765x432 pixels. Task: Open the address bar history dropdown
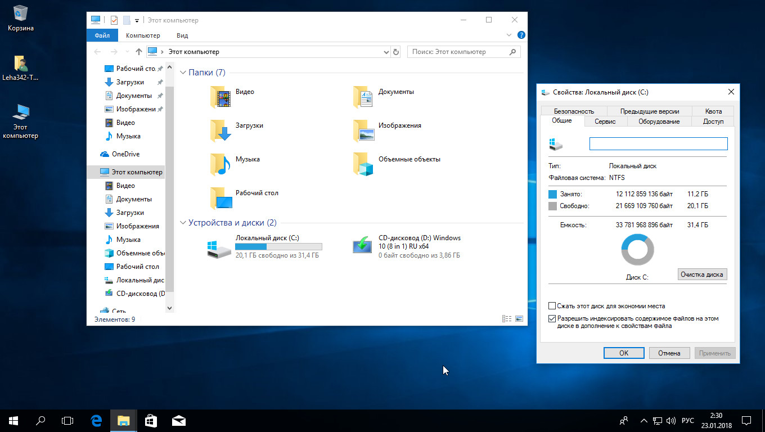tap(386, 52)
